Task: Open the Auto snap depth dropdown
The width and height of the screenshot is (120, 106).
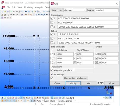Action: pos(40,101)
